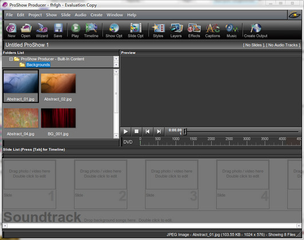This screenshot has height=240, width=304.
Task: Open the Edit menu
Action: (21, 15)
